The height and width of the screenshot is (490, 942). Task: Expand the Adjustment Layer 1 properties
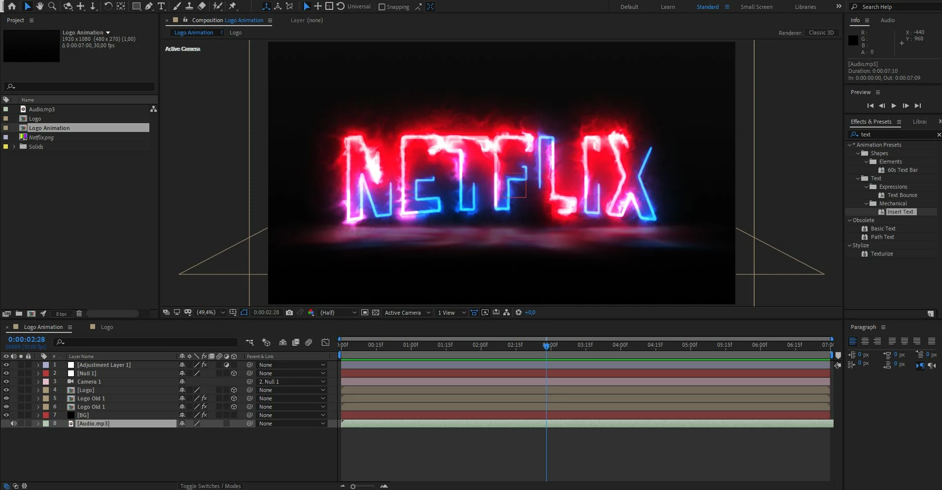click(x=38, y=365)
